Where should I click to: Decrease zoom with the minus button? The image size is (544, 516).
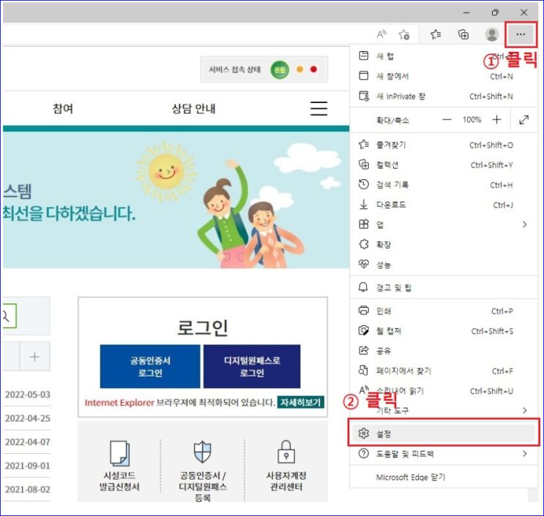[x=447, y=120]
